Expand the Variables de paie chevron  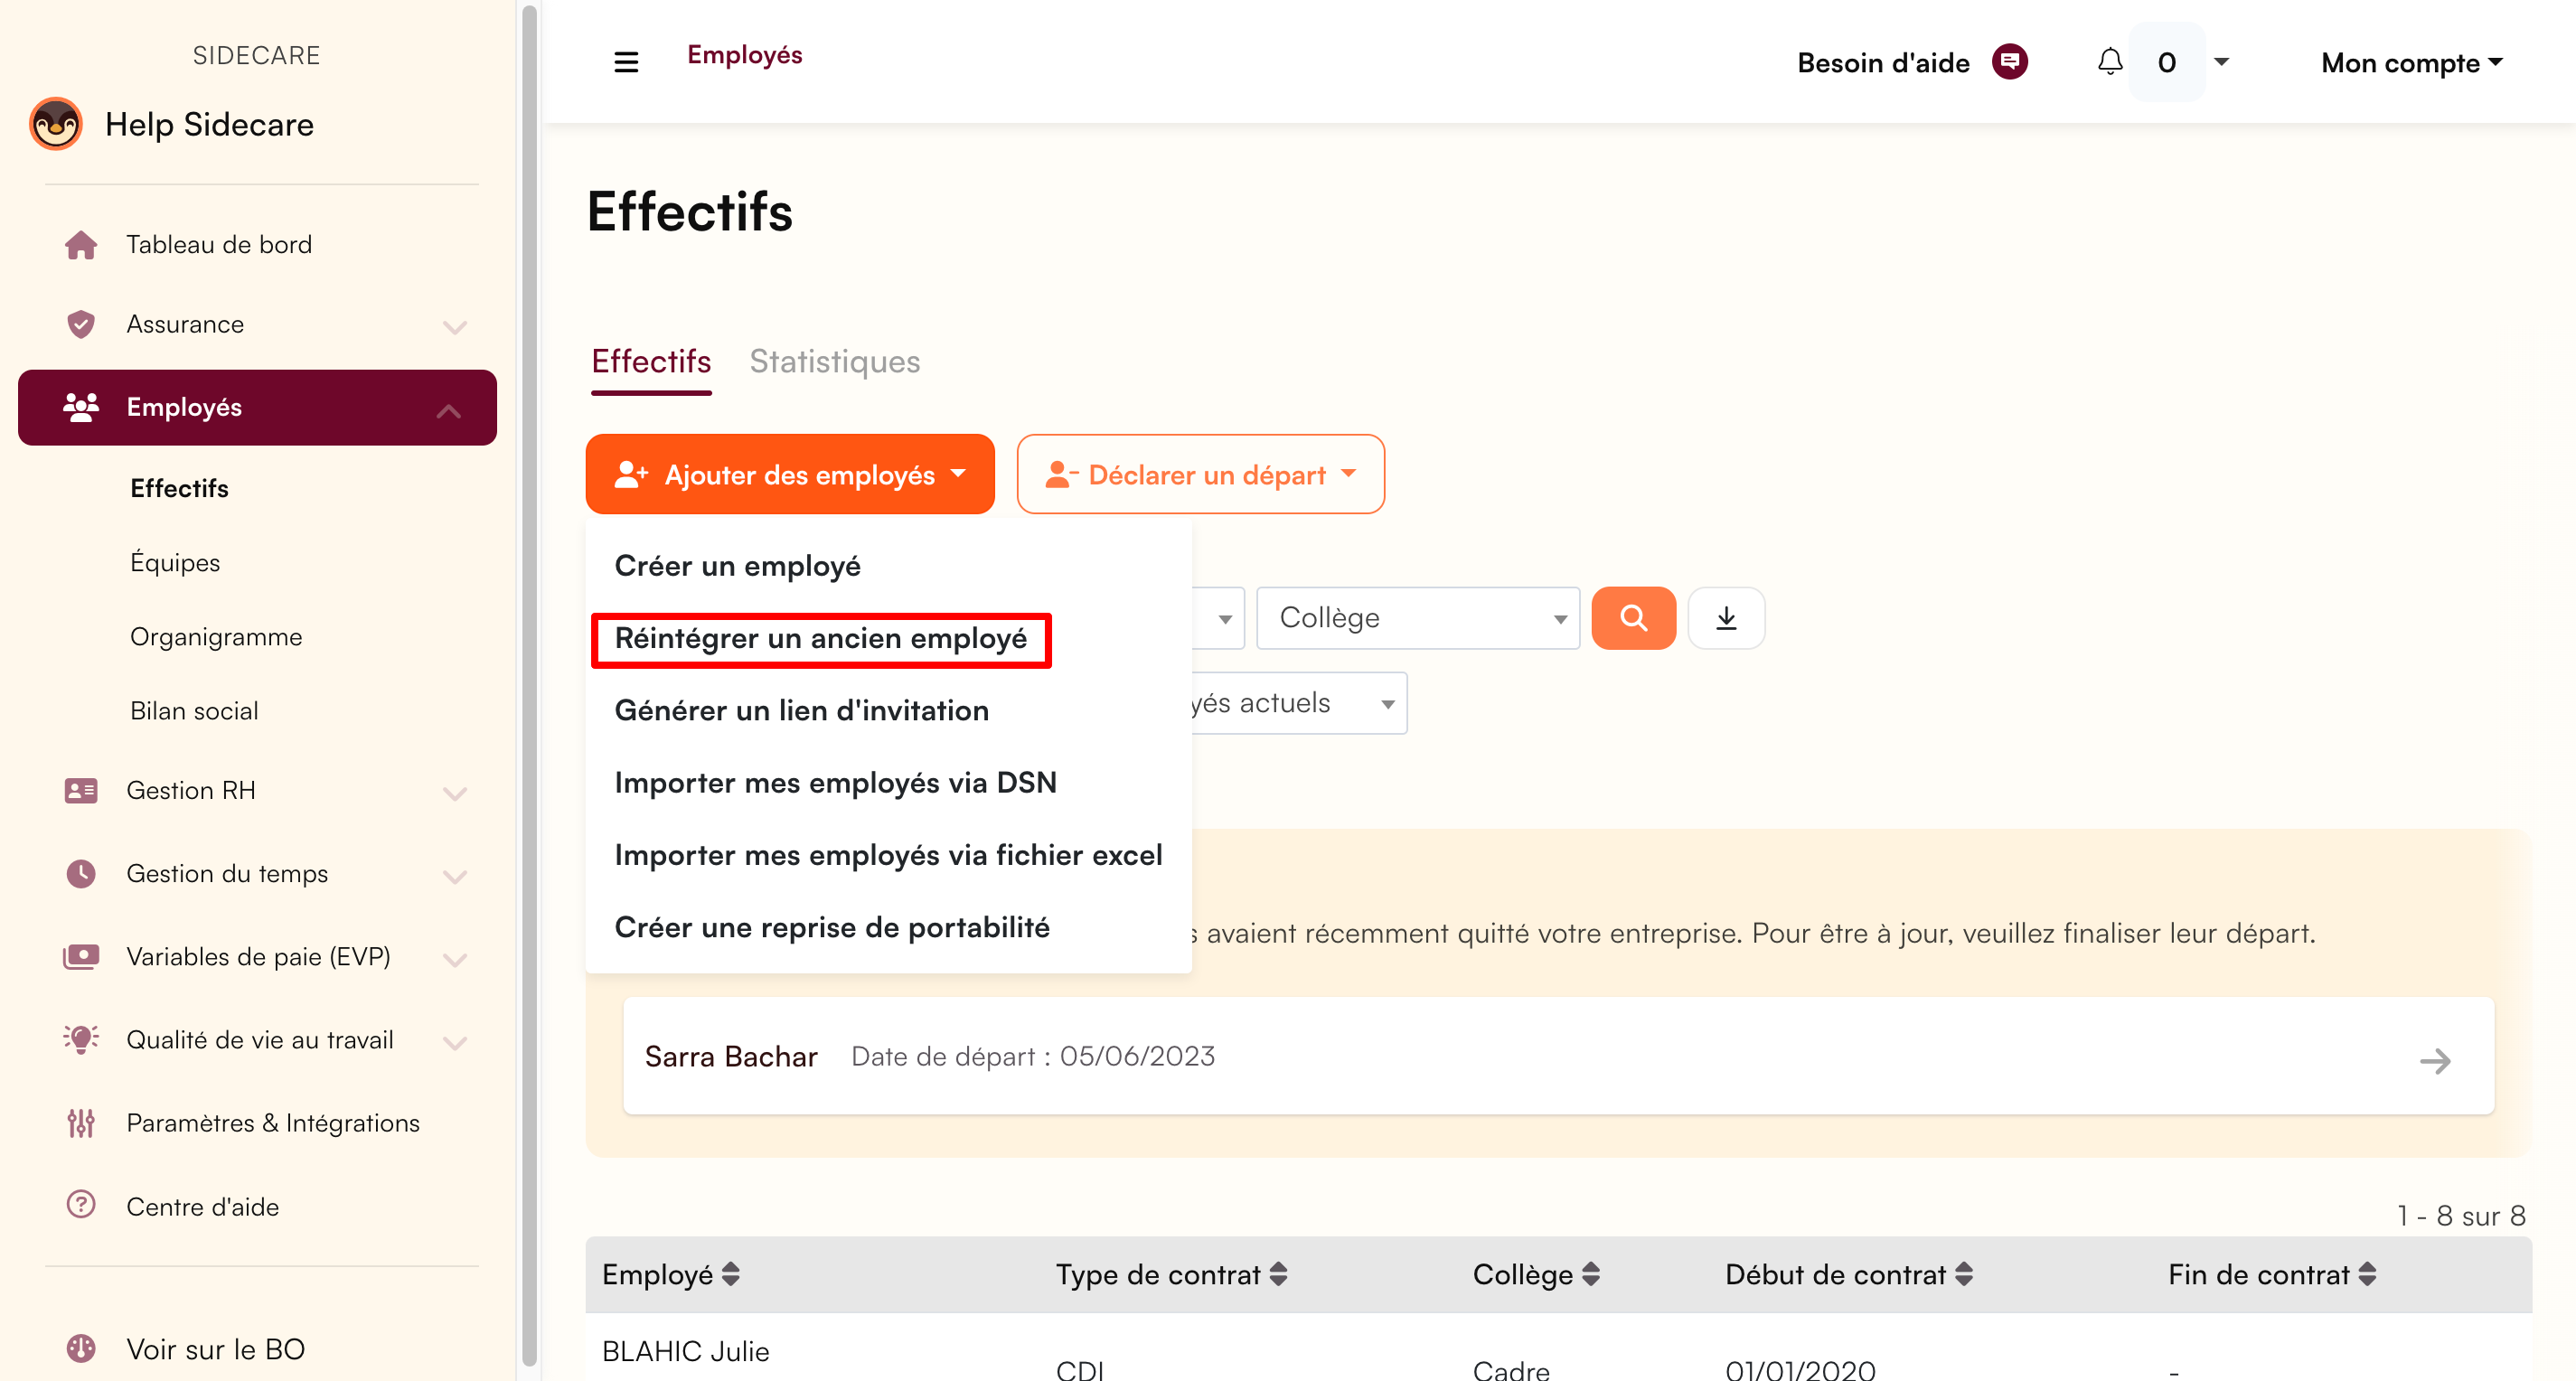tap(455, 959)
